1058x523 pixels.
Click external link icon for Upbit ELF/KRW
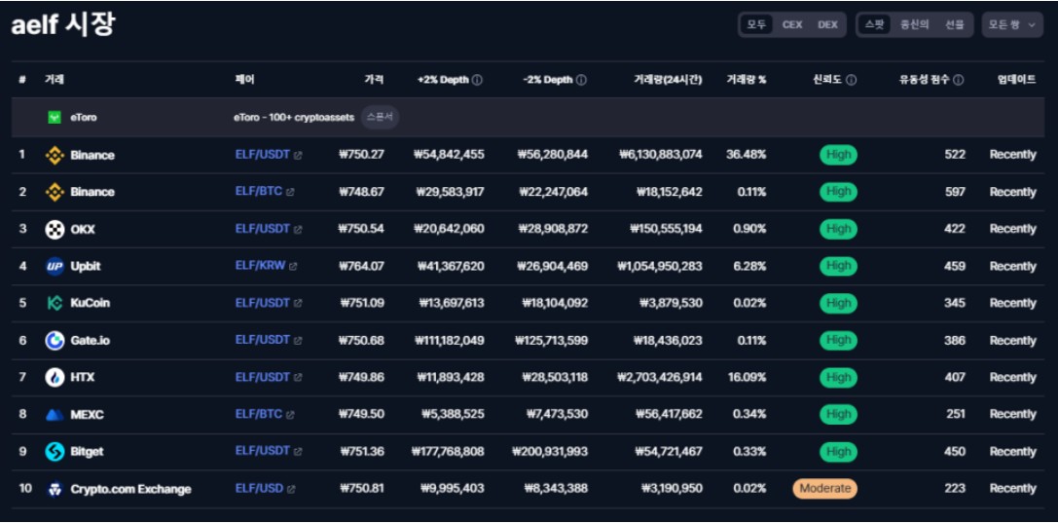pyautogui.click(x=293, y=267)
